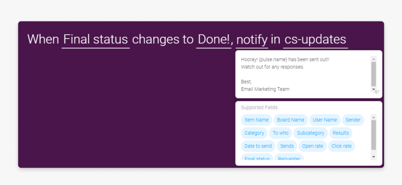Add the 'Date to send' field tag
The width and height of the screenshot is (402, 185).
[258, 146]
